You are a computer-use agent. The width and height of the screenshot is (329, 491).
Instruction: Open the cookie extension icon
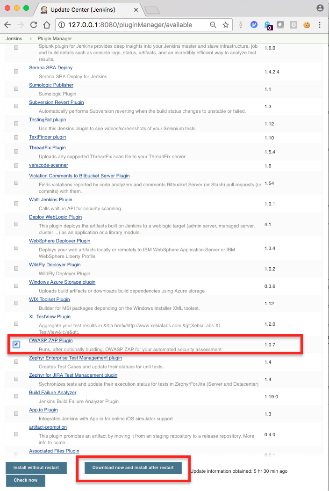[307, 24]
